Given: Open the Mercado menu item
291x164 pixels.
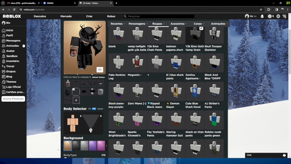Looking at the screenshot, I should pos(66,16).
